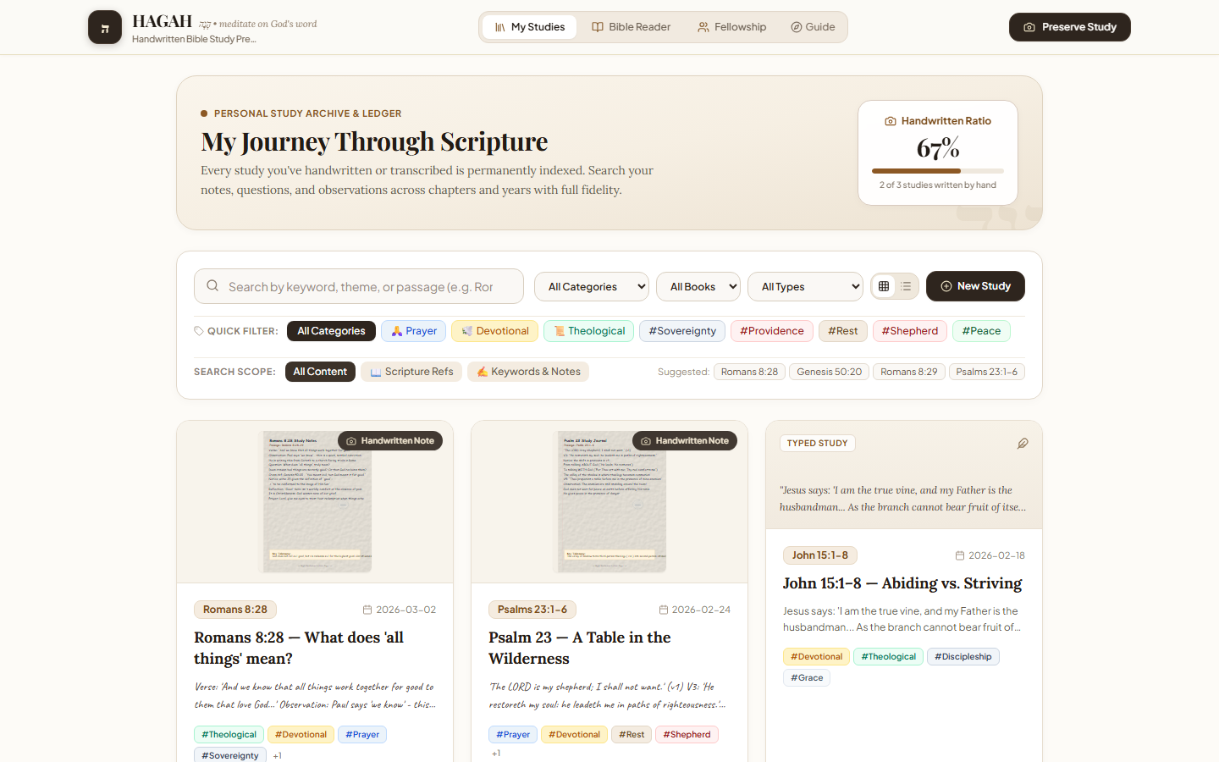The height and width of the screenshot is (762, 1219).
Task: Toggle the #Providence quick filter
Action: pyautogui.click(x=772, y=331)
